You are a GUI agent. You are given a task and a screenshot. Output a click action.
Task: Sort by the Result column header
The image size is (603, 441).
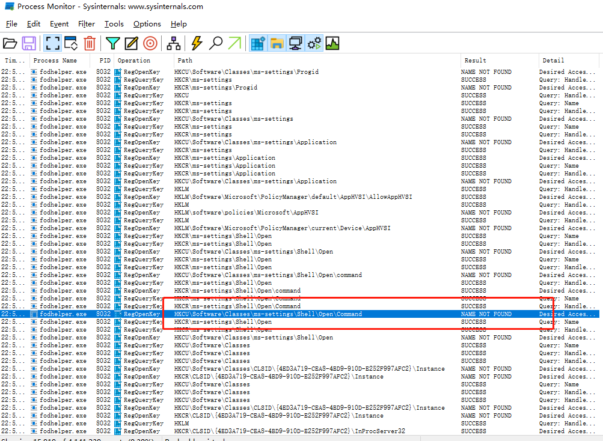476,60
